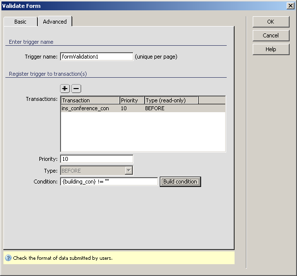Click the BEFORE cell in the transactions list
Viewport: 297px width, 276px height.
(x=155, y=108)
